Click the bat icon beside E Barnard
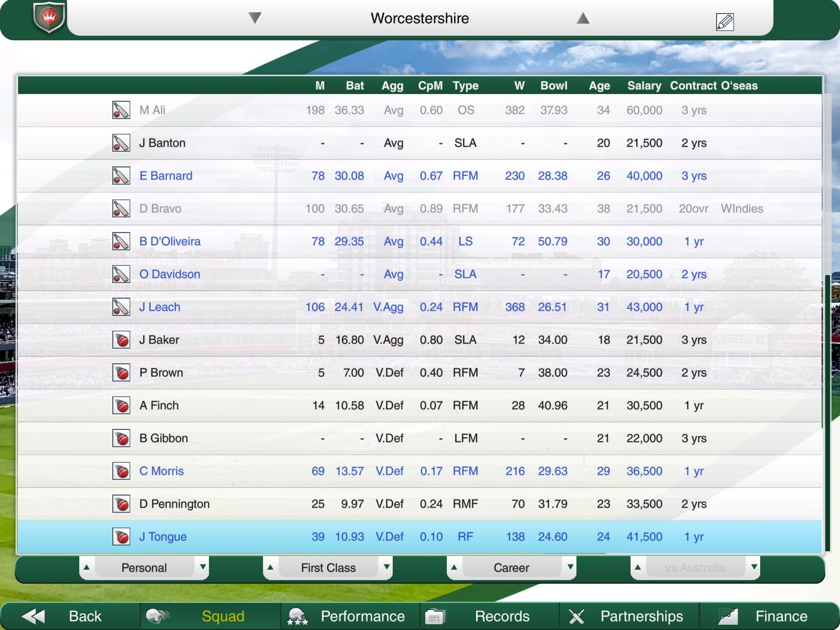 click(x=121, y=176)
